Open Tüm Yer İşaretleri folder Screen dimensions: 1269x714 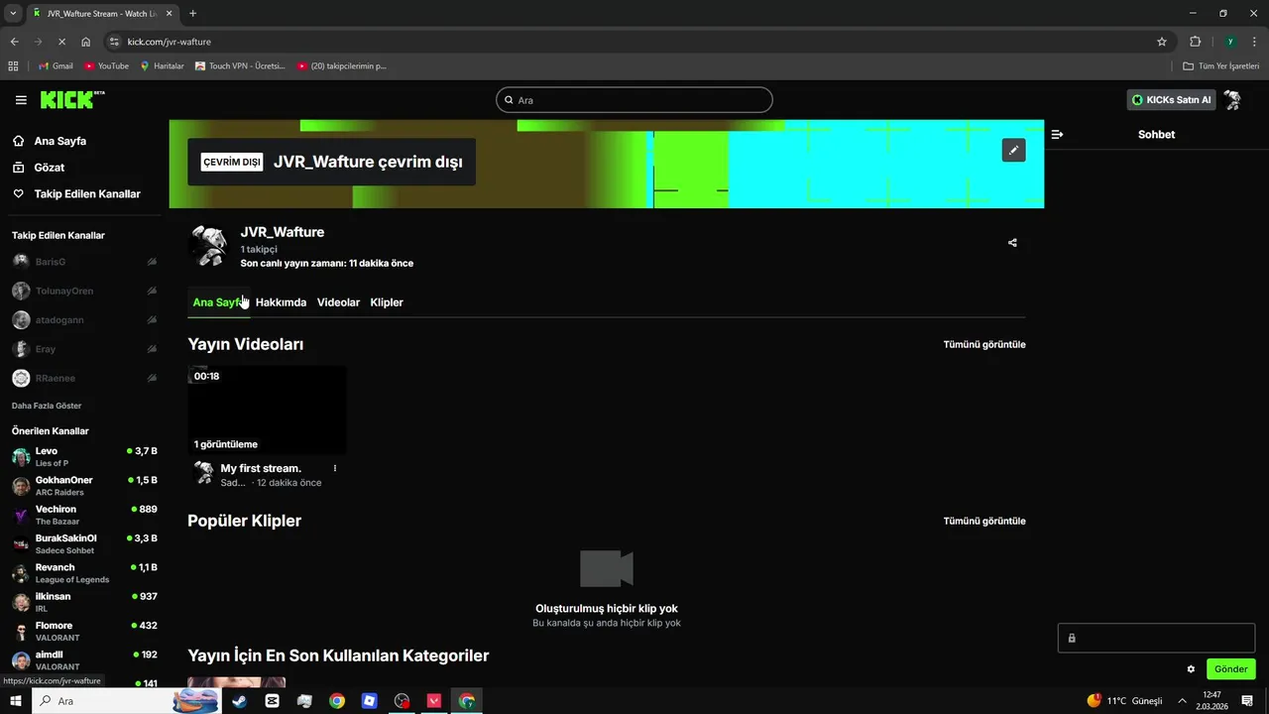(x=1221, y=66)
